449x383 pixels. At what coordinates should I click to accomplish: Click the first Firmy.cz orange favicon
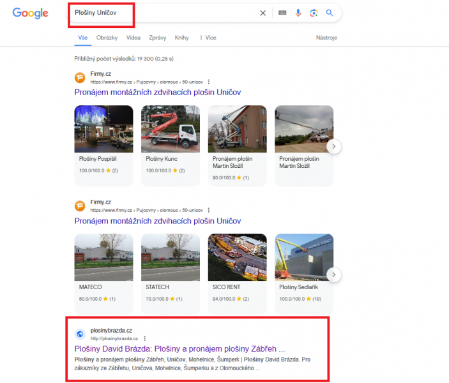point(80,78)
